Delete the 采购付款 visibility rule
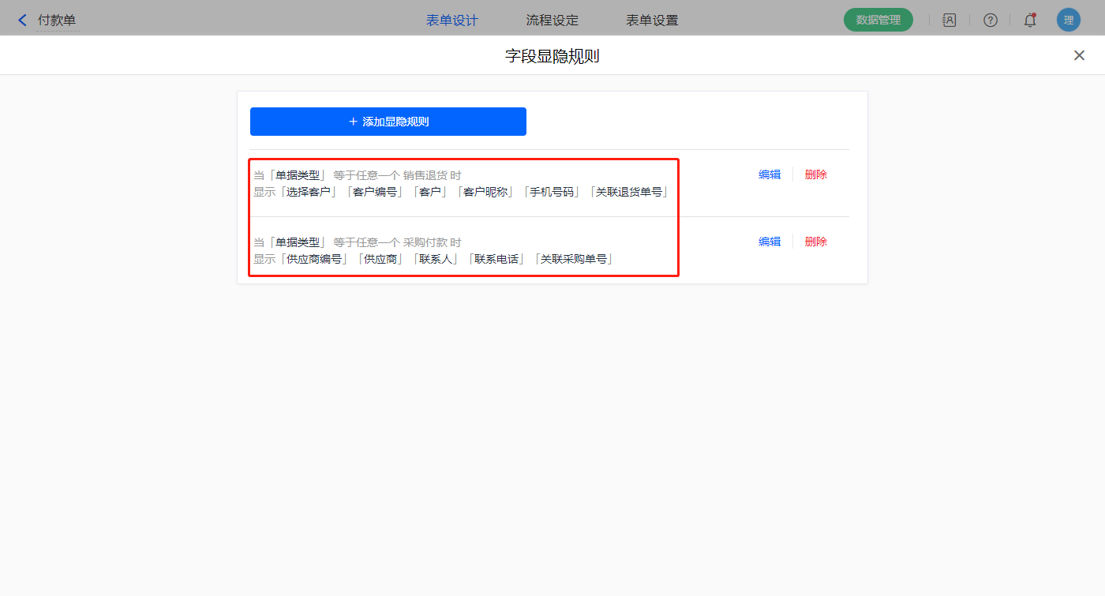This screenshot has width=1105, height=596. click(x=815, y=242)
